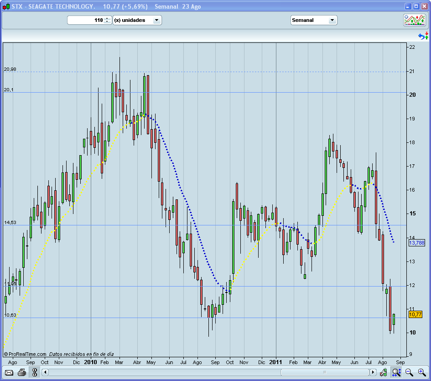Decrease units with the stepper down arrow
Screen dimensions: 431x381
106,22
